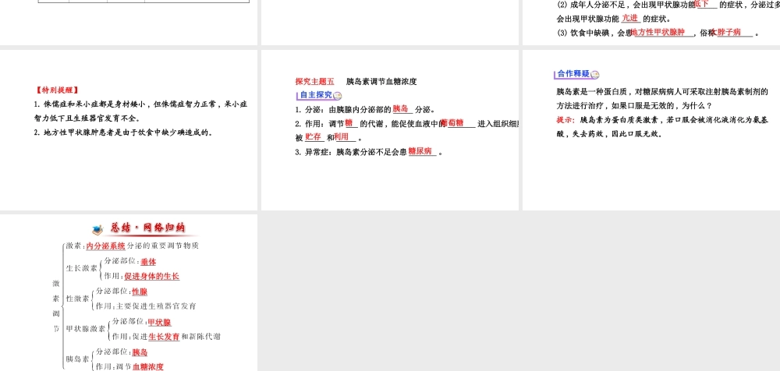Click the 生长激素 branch label

coord(82,268)
